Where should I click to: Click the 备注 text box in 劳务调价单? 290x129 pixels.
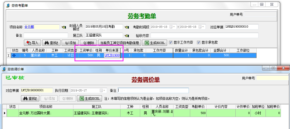153,90
